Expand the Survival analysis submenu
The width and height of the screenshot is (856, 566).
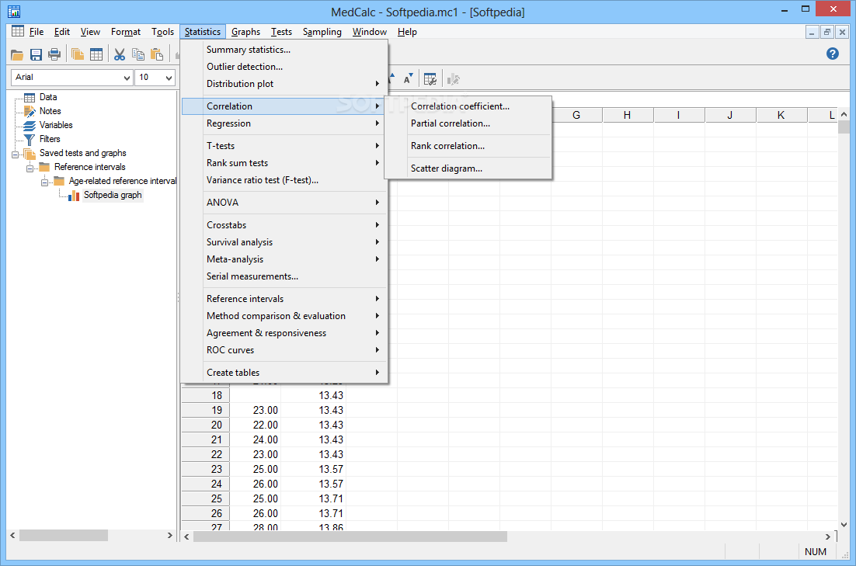pos(284,241)
